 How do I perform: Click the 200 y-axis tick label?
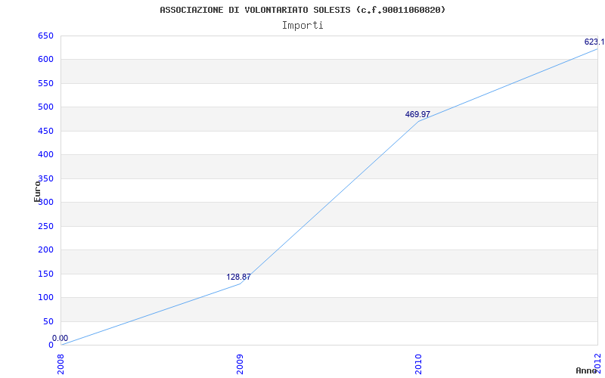[45, 250]
